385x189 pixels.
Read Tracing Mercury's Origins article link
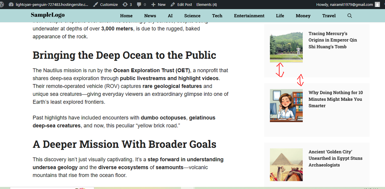click(x=333, y=40)
